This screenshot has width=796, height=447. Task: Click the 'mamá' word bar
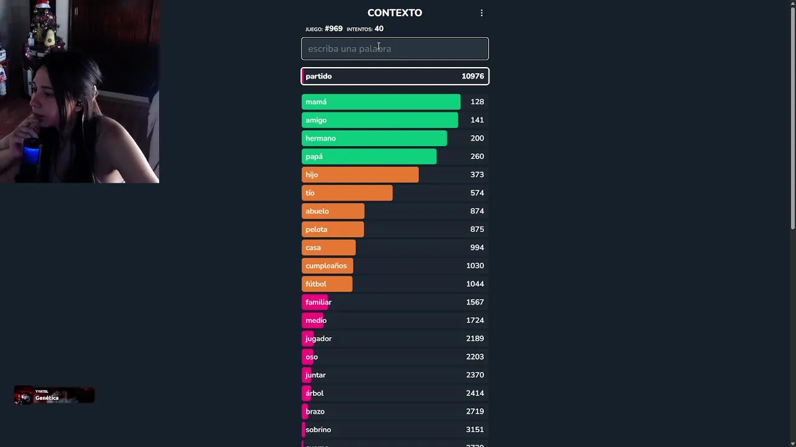(381, 102)
